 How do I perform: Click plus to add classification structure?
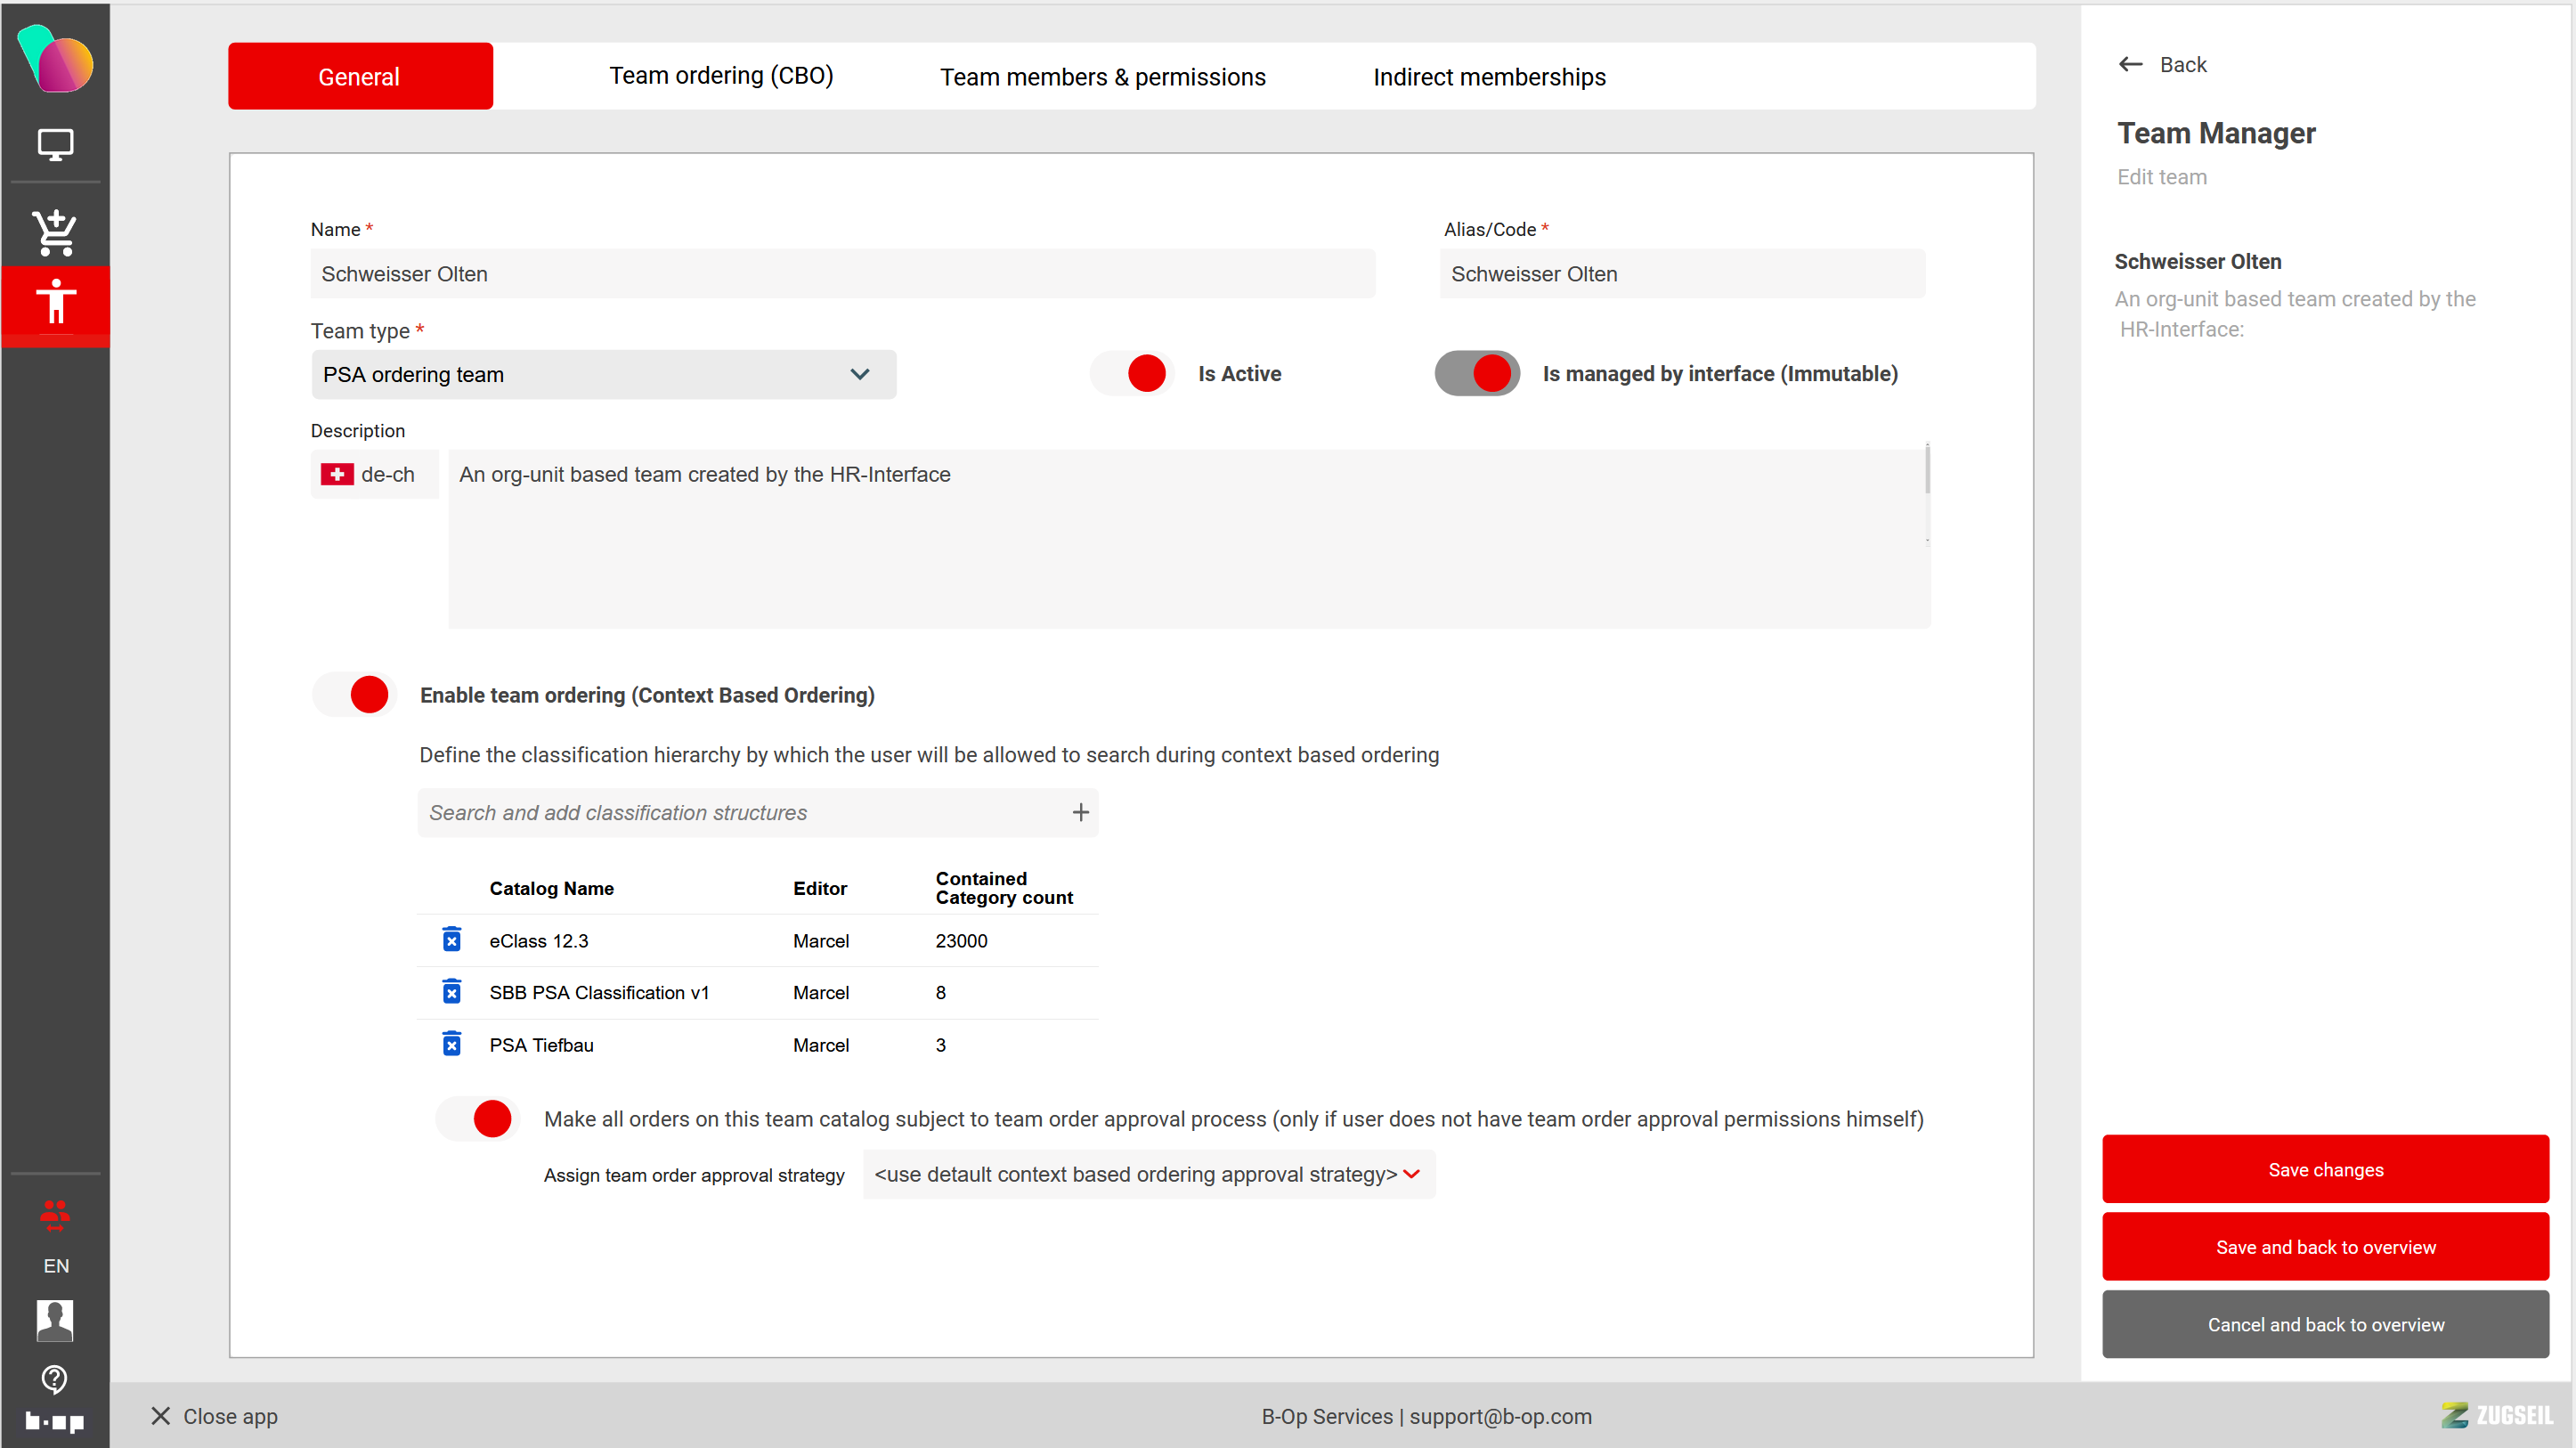(1080, 813)
